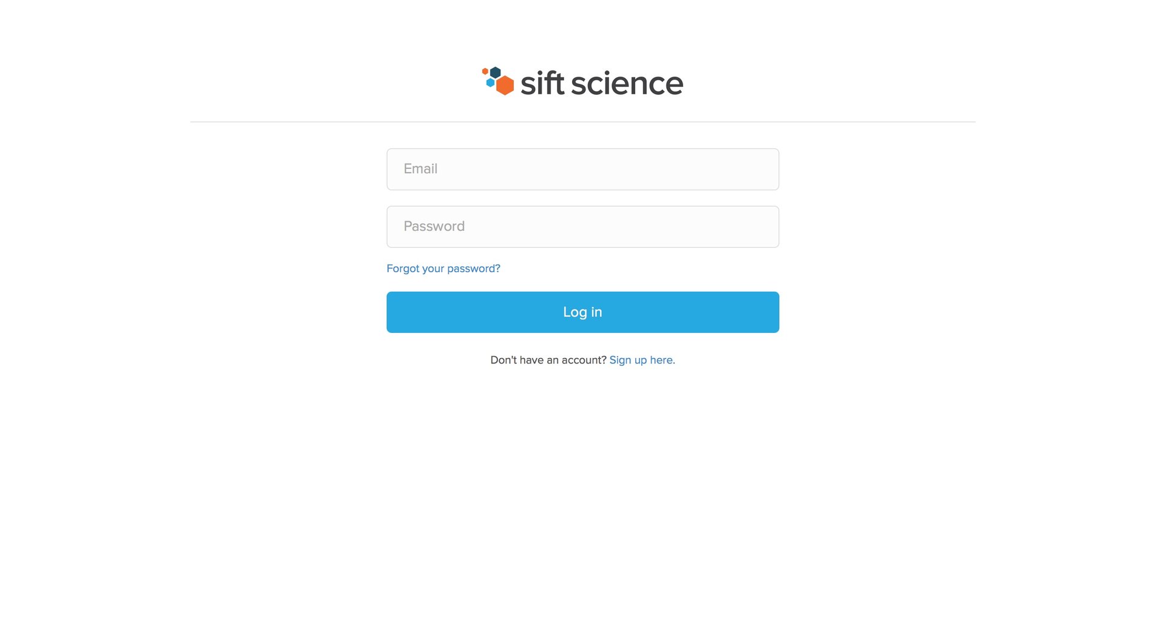Click 'Forgot your password?' below Password
1166x618 pixels.
click(x=443, y=268)
